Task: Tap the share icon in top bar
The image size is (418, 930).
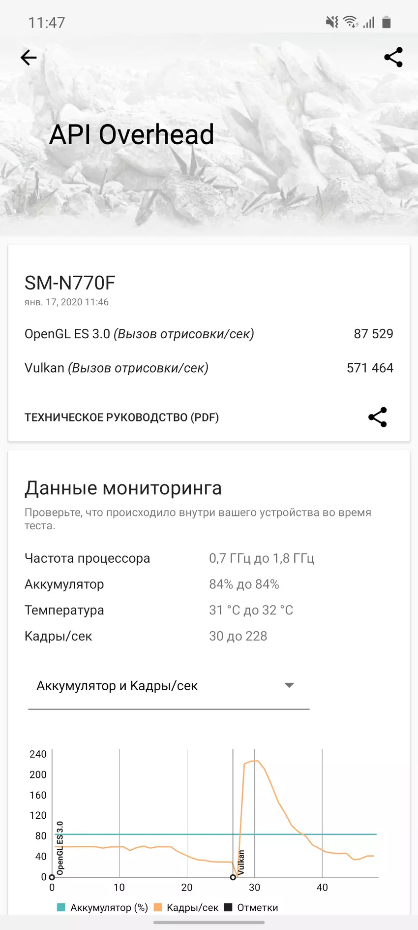Action: [x=393, y=58]
